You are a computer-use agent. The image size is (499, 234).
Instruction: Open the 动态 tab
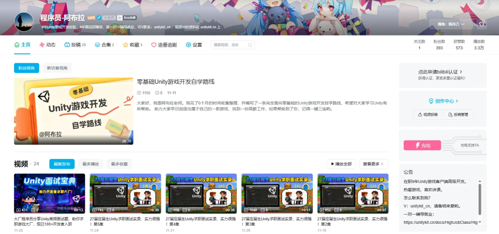coord(47,45)
